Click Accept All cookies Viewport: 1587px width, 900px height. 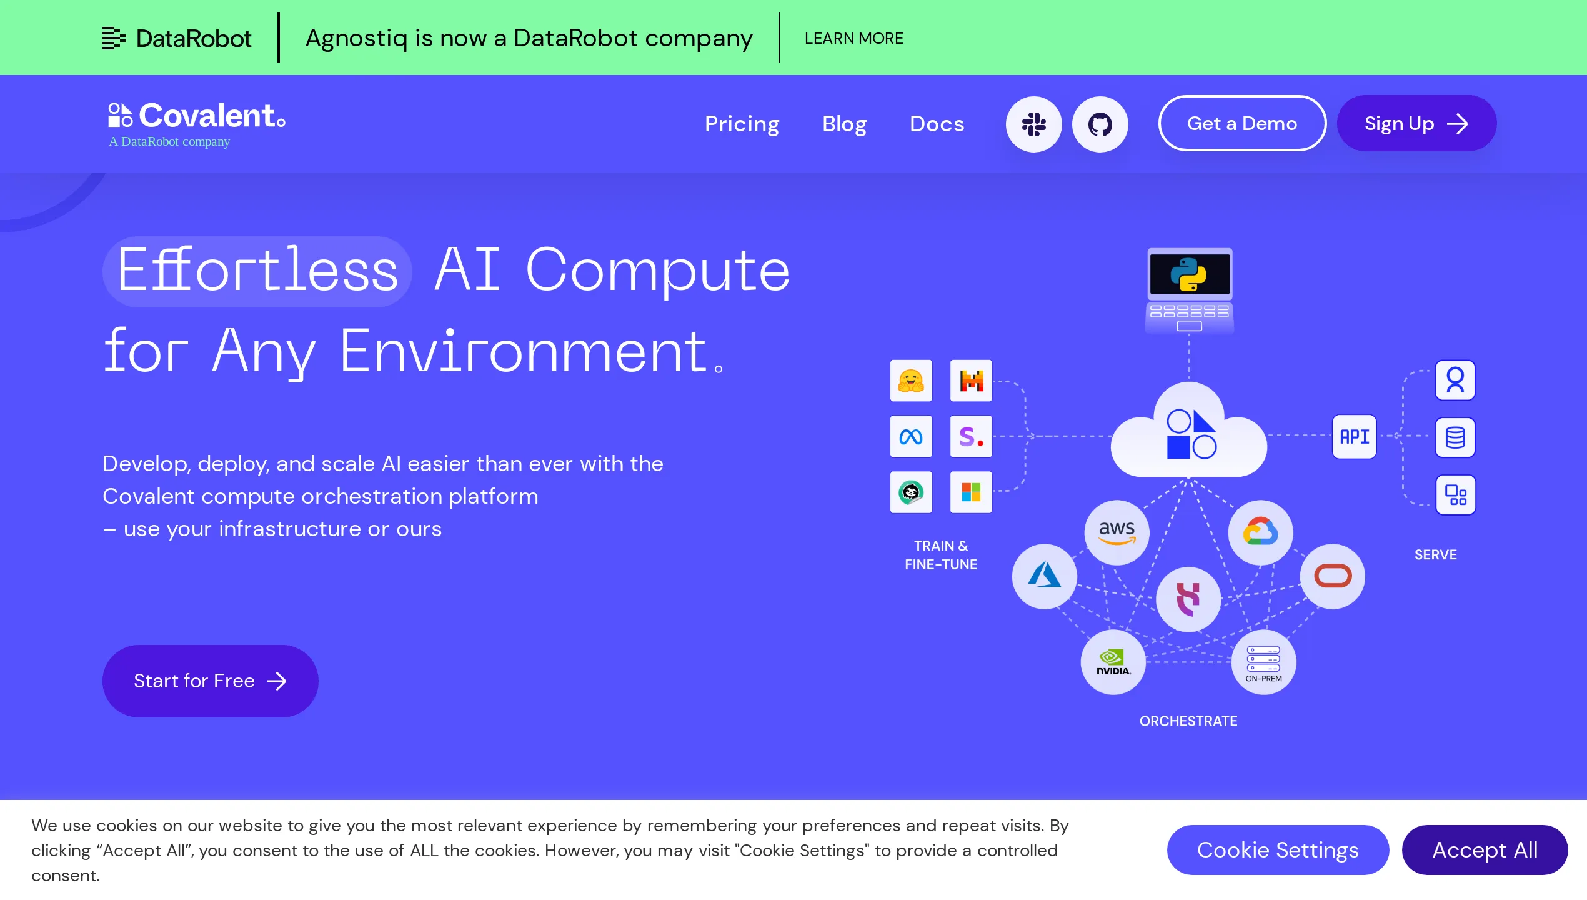[1485, 849]
